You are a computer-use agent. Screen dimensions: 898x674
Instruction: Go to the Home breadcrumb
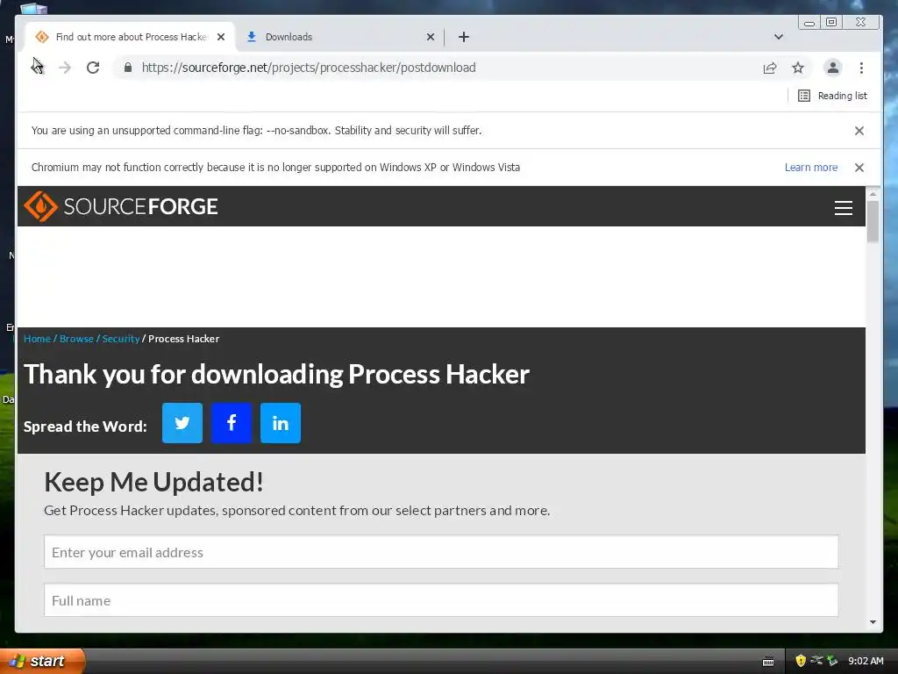click(x=37, y=339)
